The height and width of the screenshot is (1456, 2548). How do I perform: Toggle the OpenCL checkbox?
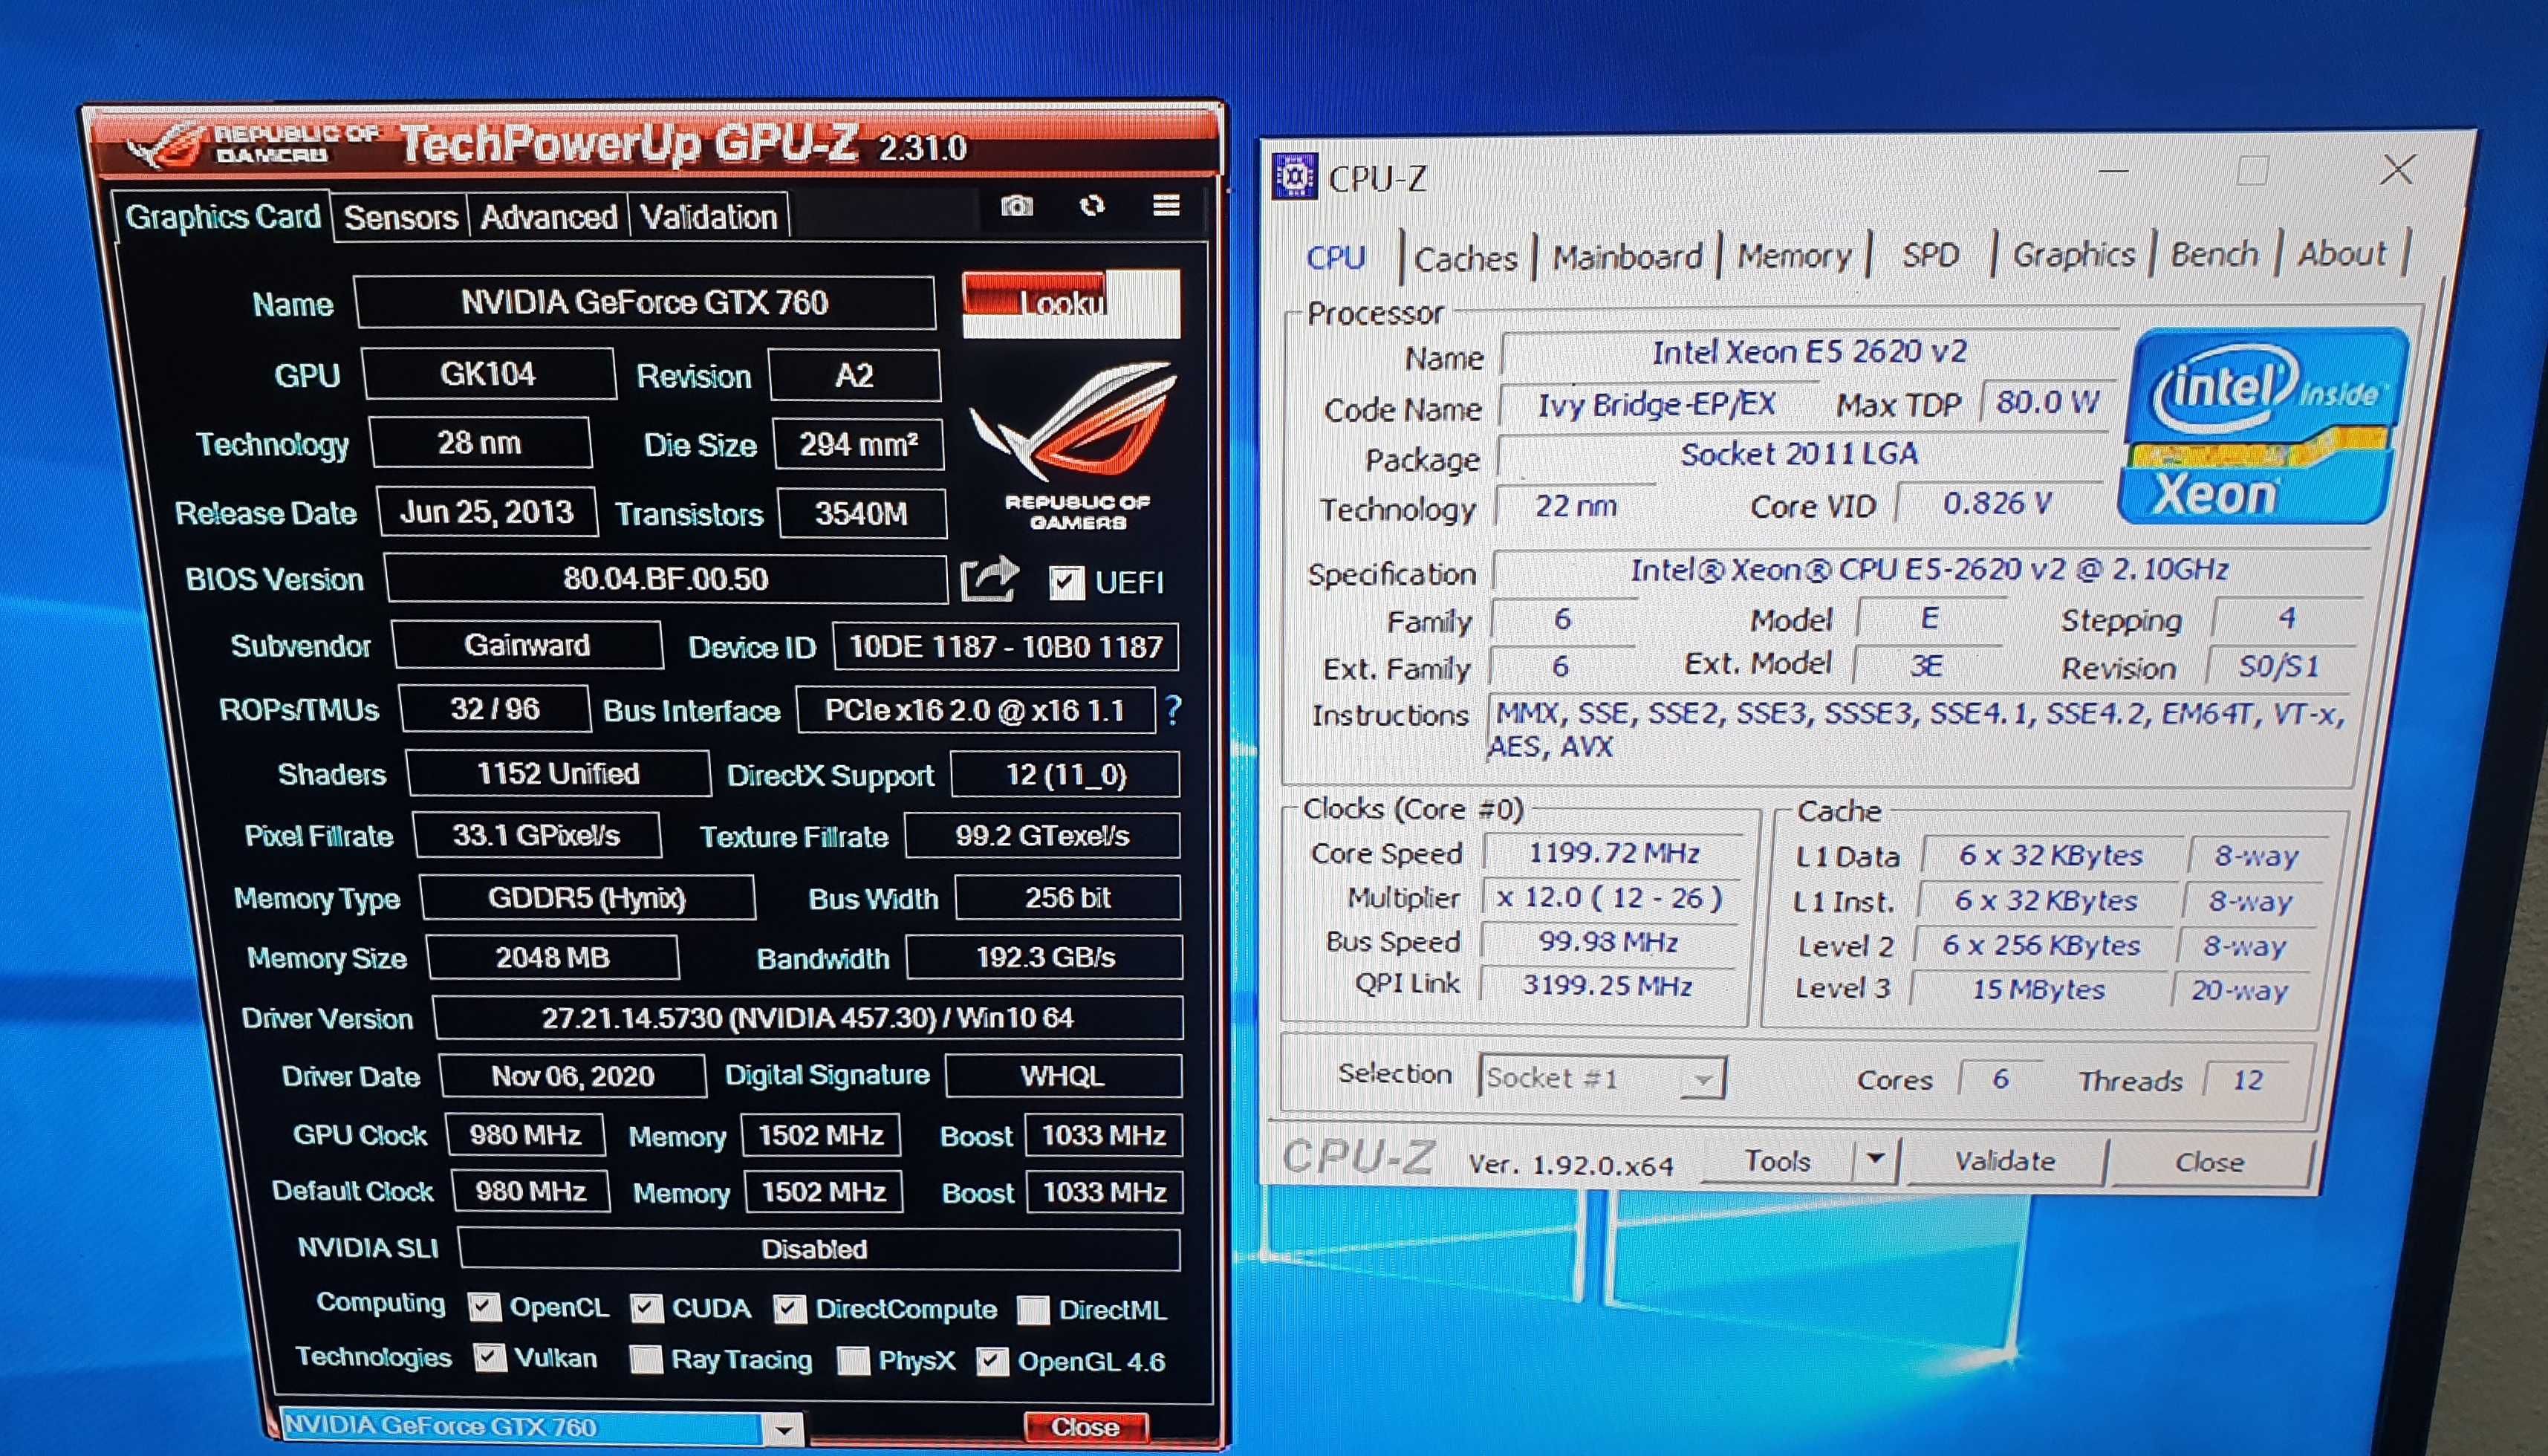tap(484, 1306)
